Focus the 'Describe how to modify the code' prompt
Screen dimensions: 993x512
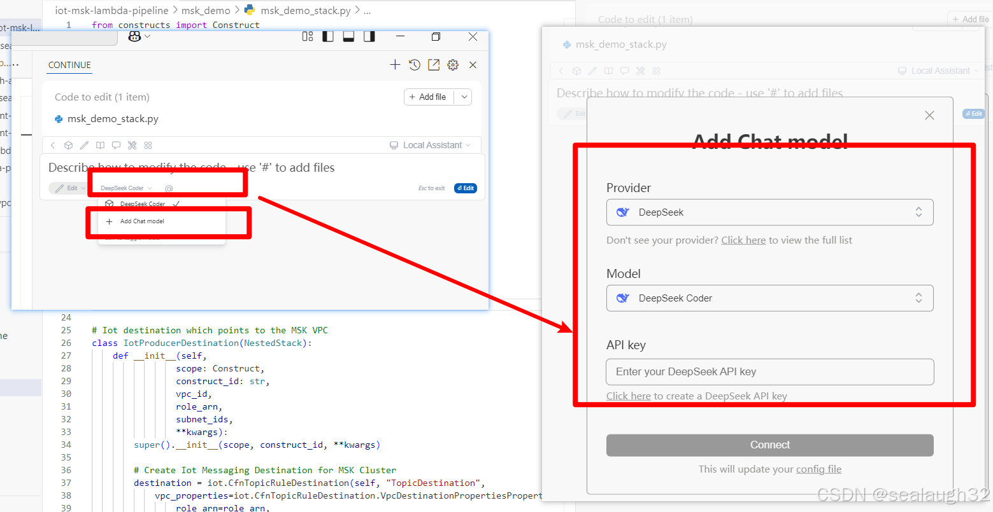click(192, 167)
